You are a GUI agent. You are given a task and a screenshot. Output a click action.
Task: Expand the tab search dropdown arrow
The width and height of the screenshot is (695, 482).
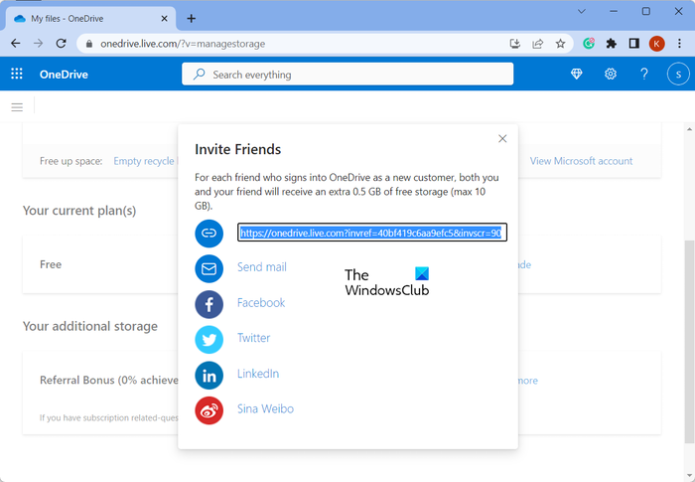click(x=582, y=12)
